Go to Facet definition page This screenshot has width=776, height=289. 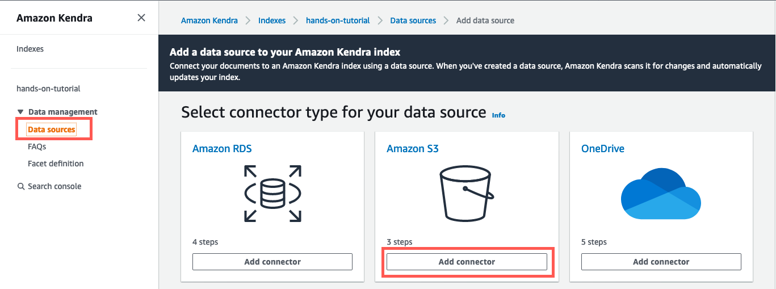(56, 164)
